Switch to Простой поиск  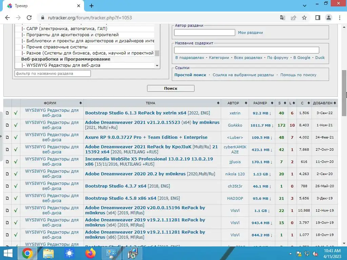(x=190, y=75)
